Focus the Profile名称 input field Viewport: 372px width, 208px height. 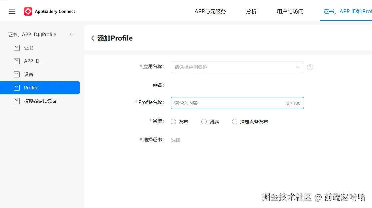(237, 103)
